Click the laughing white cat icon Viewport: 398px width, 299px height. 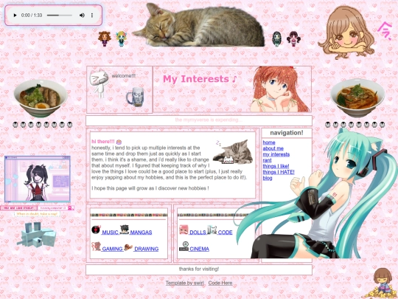pyautogui.click(x=99, y=83)
